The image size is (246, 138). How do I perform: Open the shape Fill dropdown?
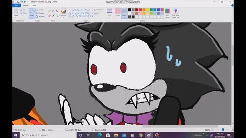coord(97,13)
